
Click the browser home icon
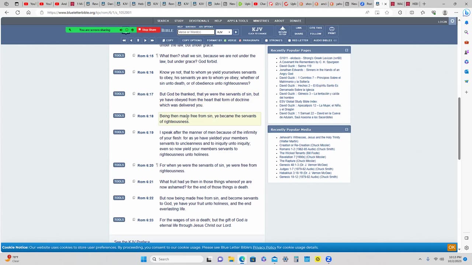[x=28, y=13]
